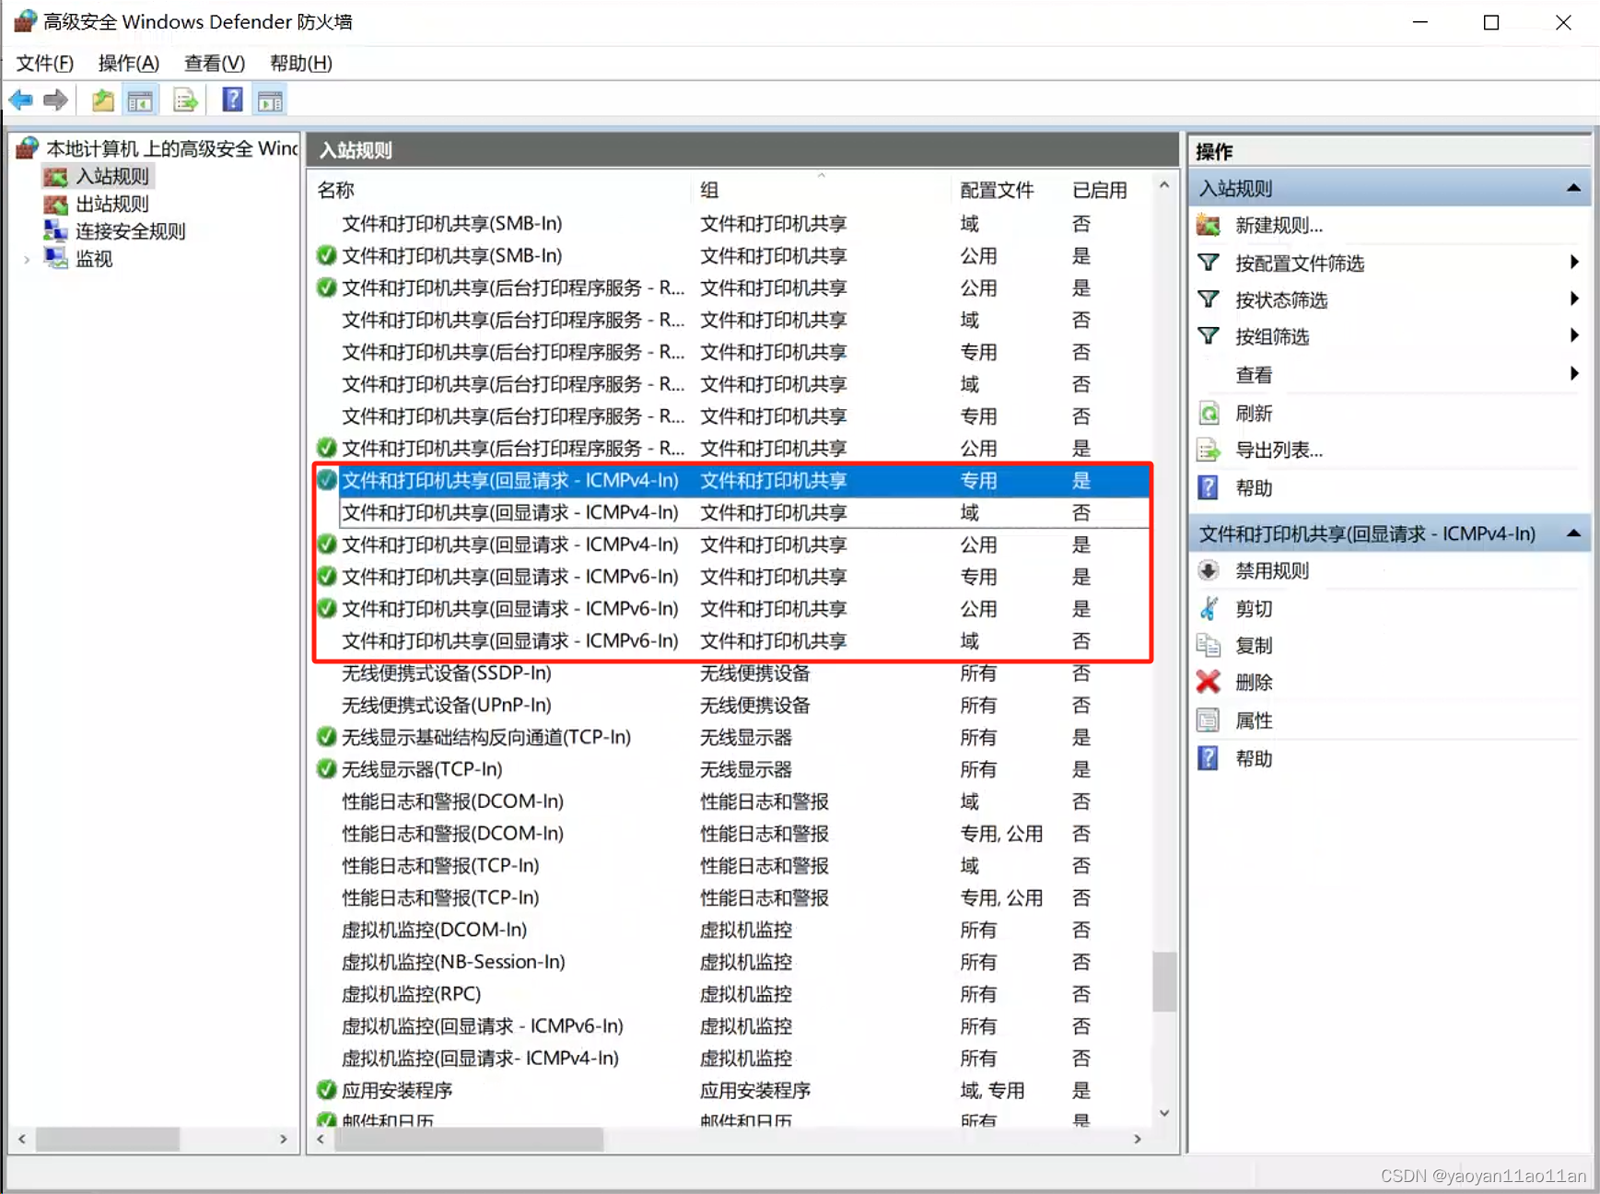The width and height of the screenshot is (1600, 1194).
Task: Open the 按状态筛选 submenu arrow
Action: pos(1574,299)
